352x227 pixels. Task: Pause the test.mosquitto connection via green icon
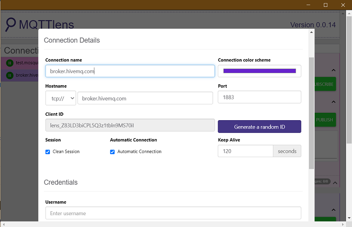10,63
